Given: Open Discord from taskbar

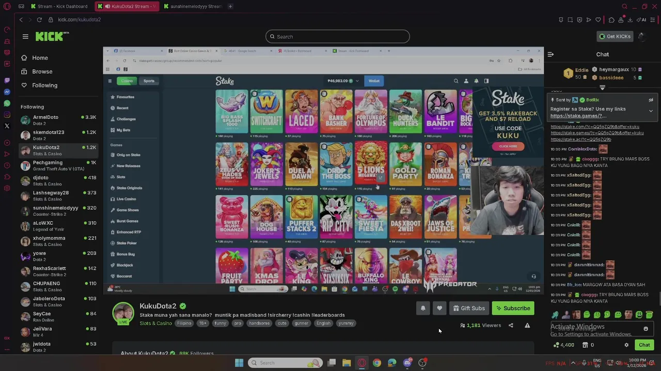Looking at the screenshot, I should pyautogui.click(x=407, y=363).
